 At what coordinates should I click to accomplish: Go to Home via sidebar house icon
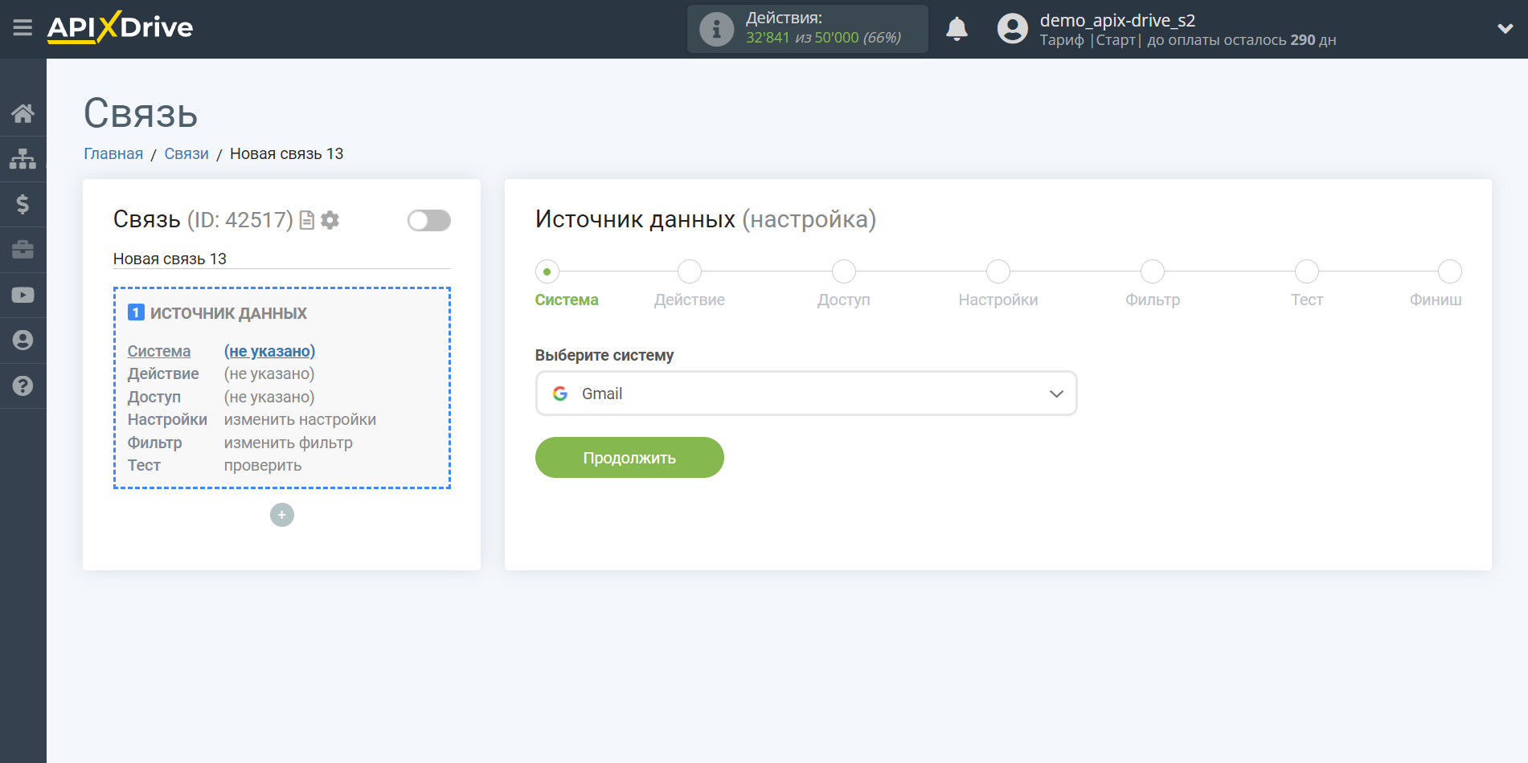23,113
